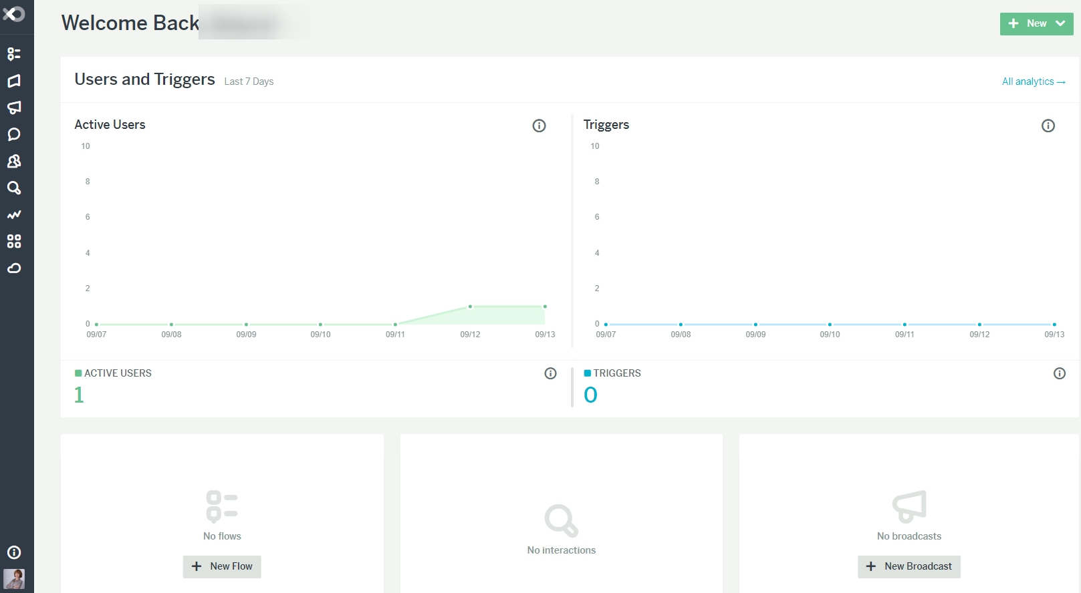
Task: Open the Conversations chat bubble icon
Action: pos(14,134)
